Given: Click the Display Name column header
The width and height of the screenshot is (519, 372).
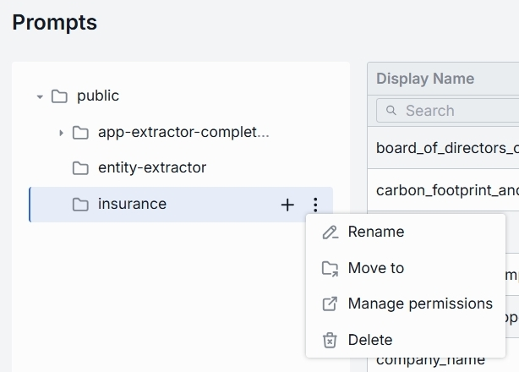Looking at the screenshot, I should click(425, 79).
